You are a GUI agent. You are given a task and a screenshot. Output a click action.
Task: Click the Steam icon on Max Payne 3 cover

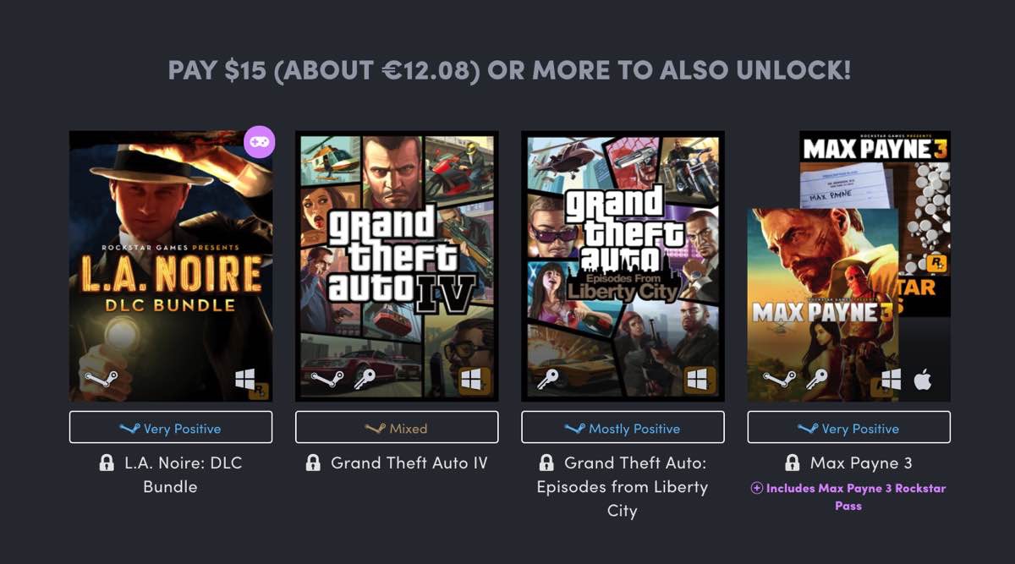pos(779,380)
